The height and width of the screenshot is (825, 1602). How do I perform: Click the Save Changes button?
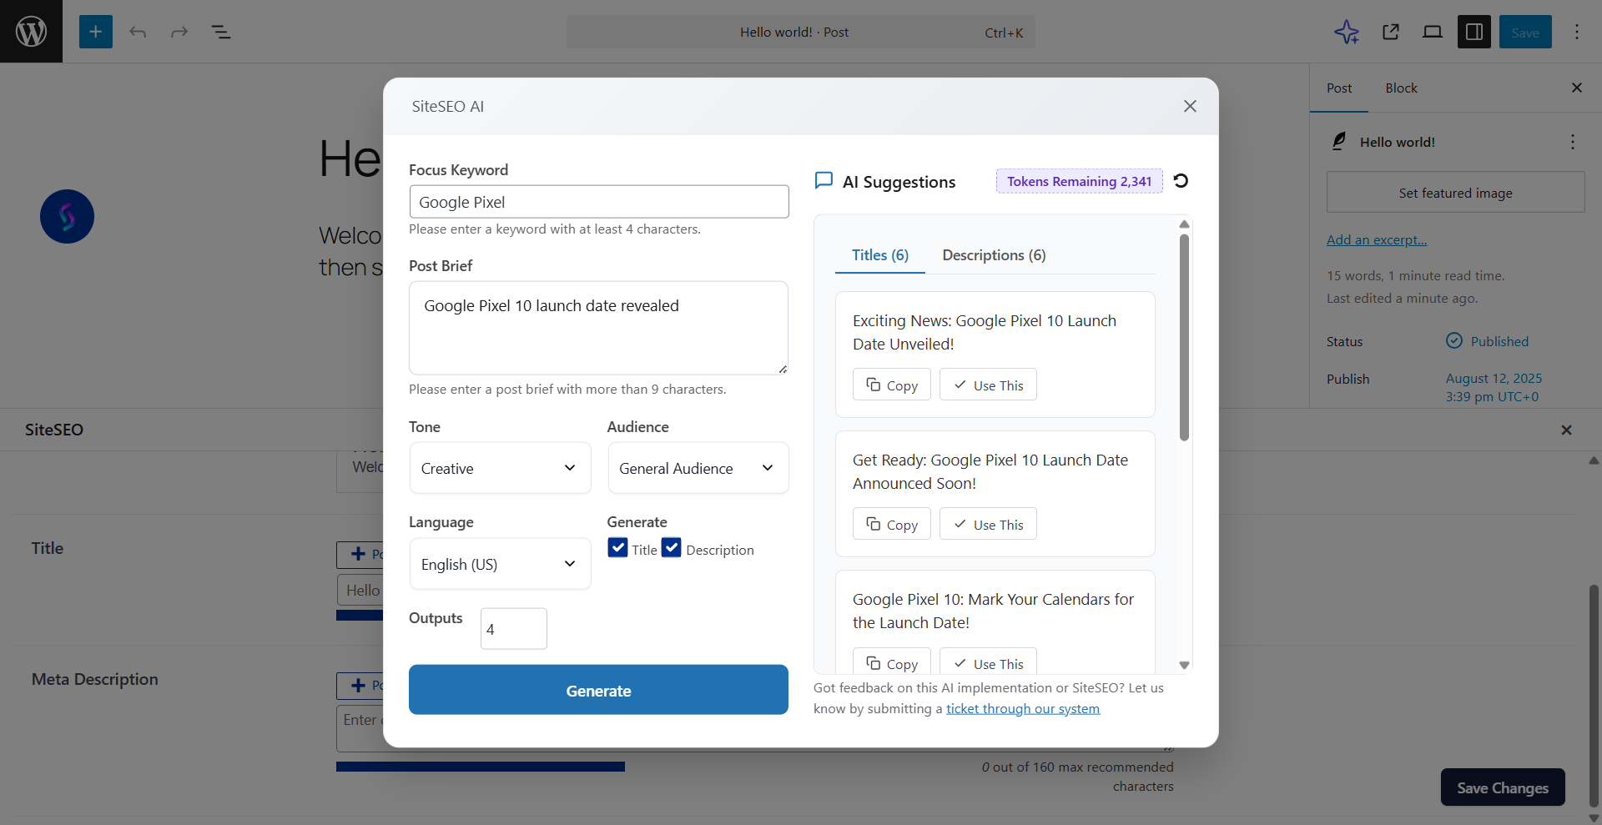coord(1503,787)
